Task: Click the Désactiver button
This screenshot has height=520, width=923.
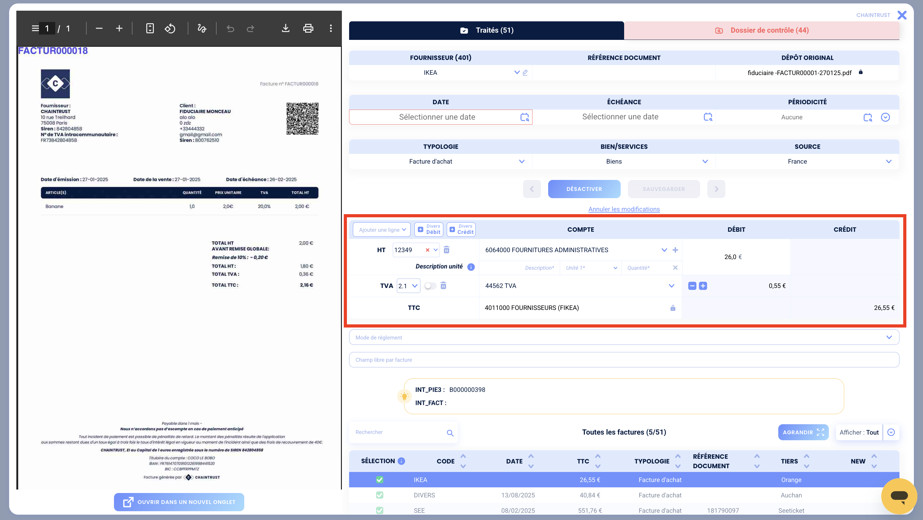Action: point(584,189)
